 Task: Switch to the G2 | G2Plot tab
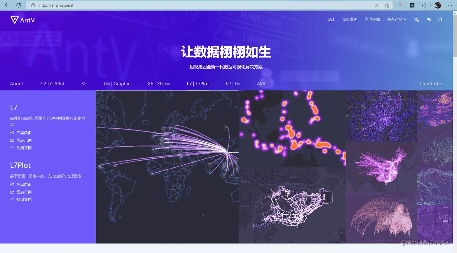click(x=52, y=84)
